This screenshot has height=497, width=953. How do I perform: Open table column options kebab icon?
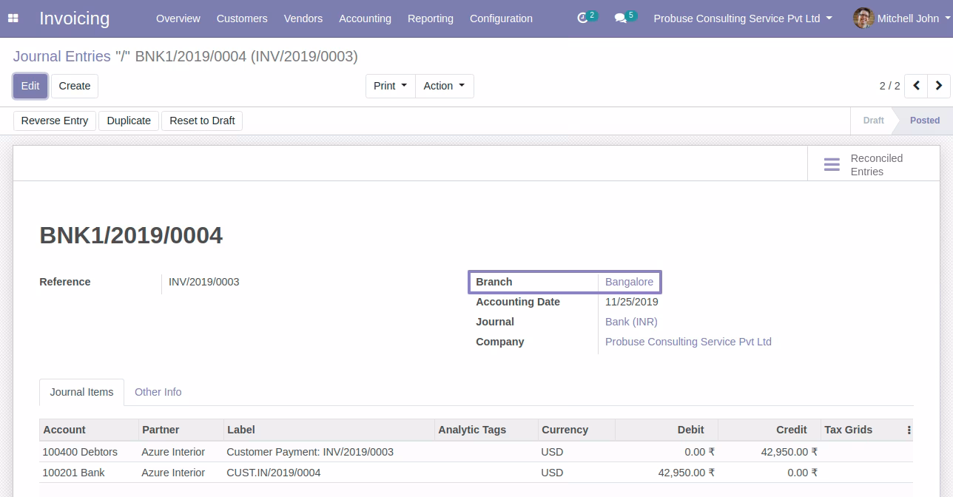pyautogui.click(x=909, y=430)
